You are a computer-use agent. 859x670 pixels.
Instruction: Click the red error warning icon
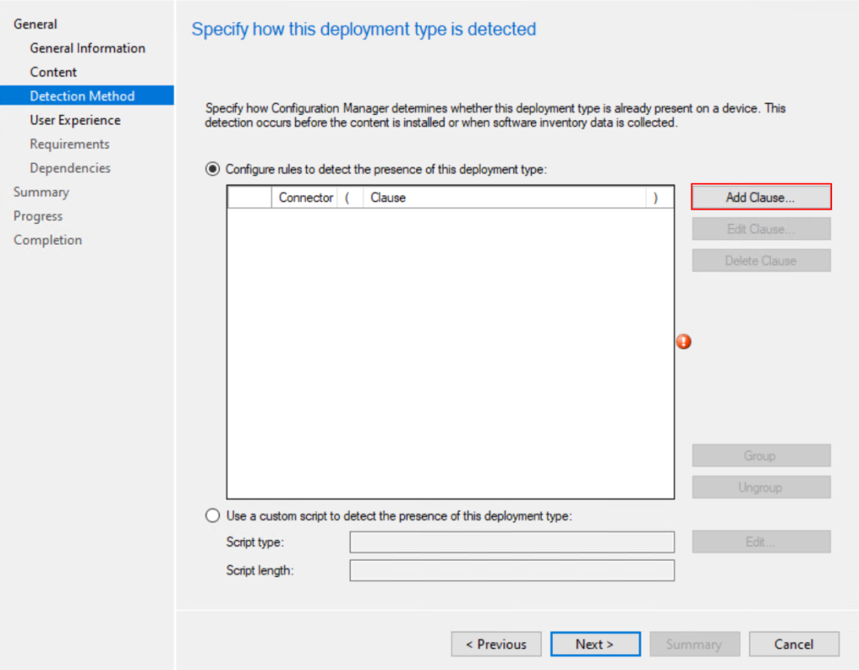click(684, 341)
